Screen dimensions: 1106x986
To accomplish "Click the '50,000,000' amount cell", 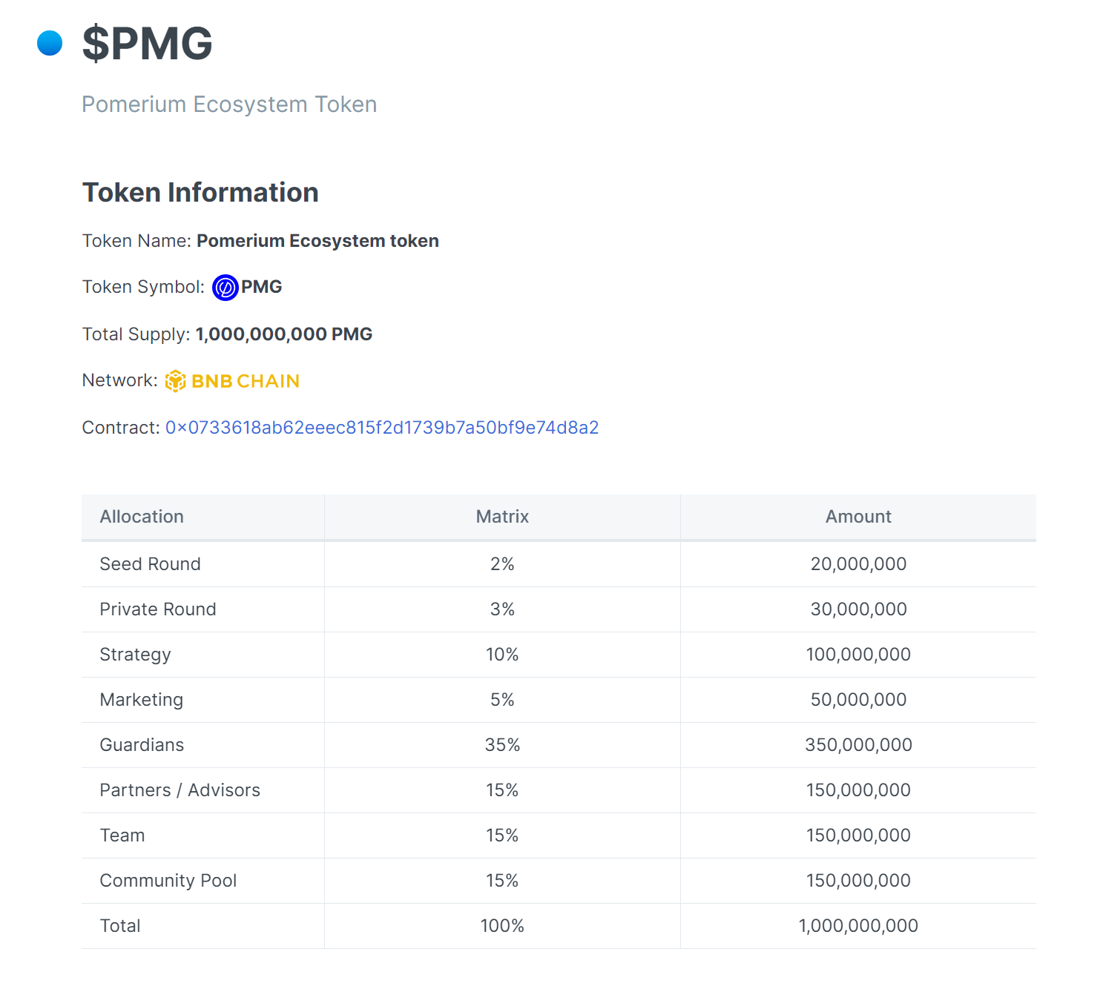I will (x=858, y=700).
